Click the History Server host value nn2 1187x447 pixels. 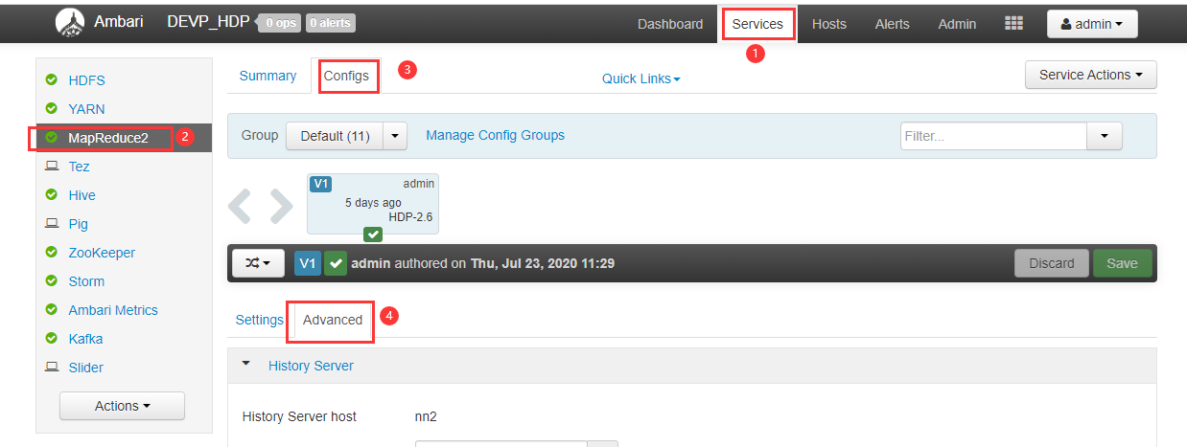coord(426,416)
